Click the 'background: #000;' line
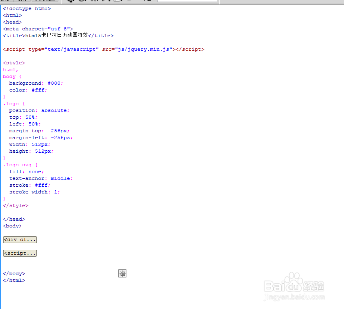Viewport: 344px width, 309px height. (x=36, y=83)
